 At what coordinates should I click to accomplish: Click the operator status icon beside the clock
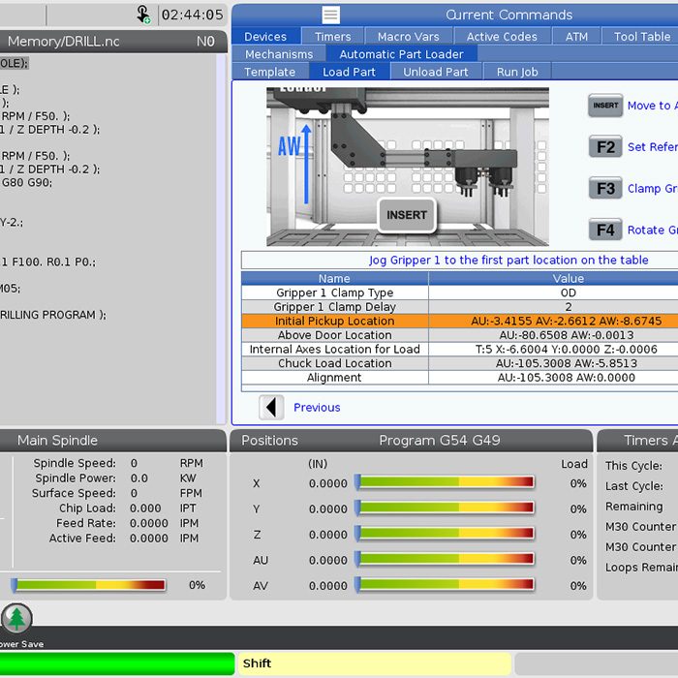(143, 15)
